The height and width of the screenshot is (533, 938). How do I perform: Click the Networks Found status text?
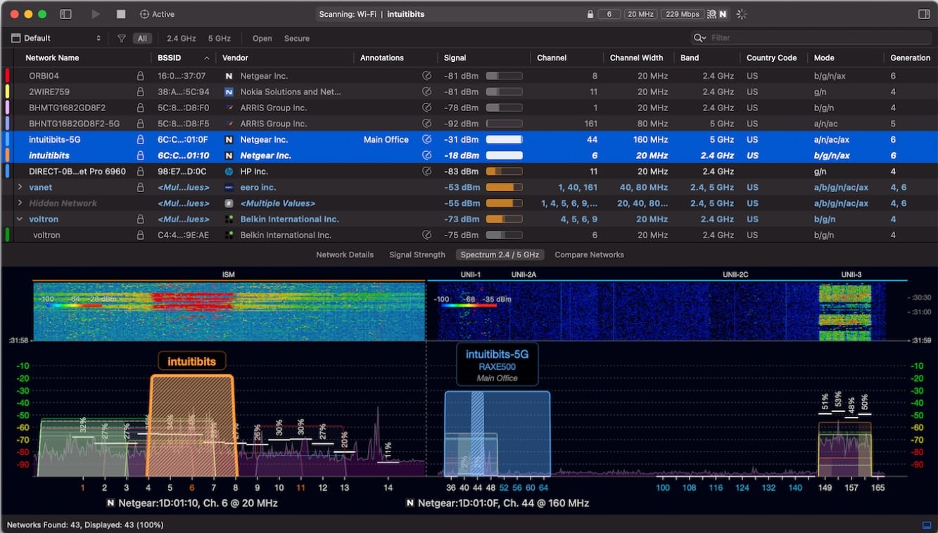[x=85, y=525]
